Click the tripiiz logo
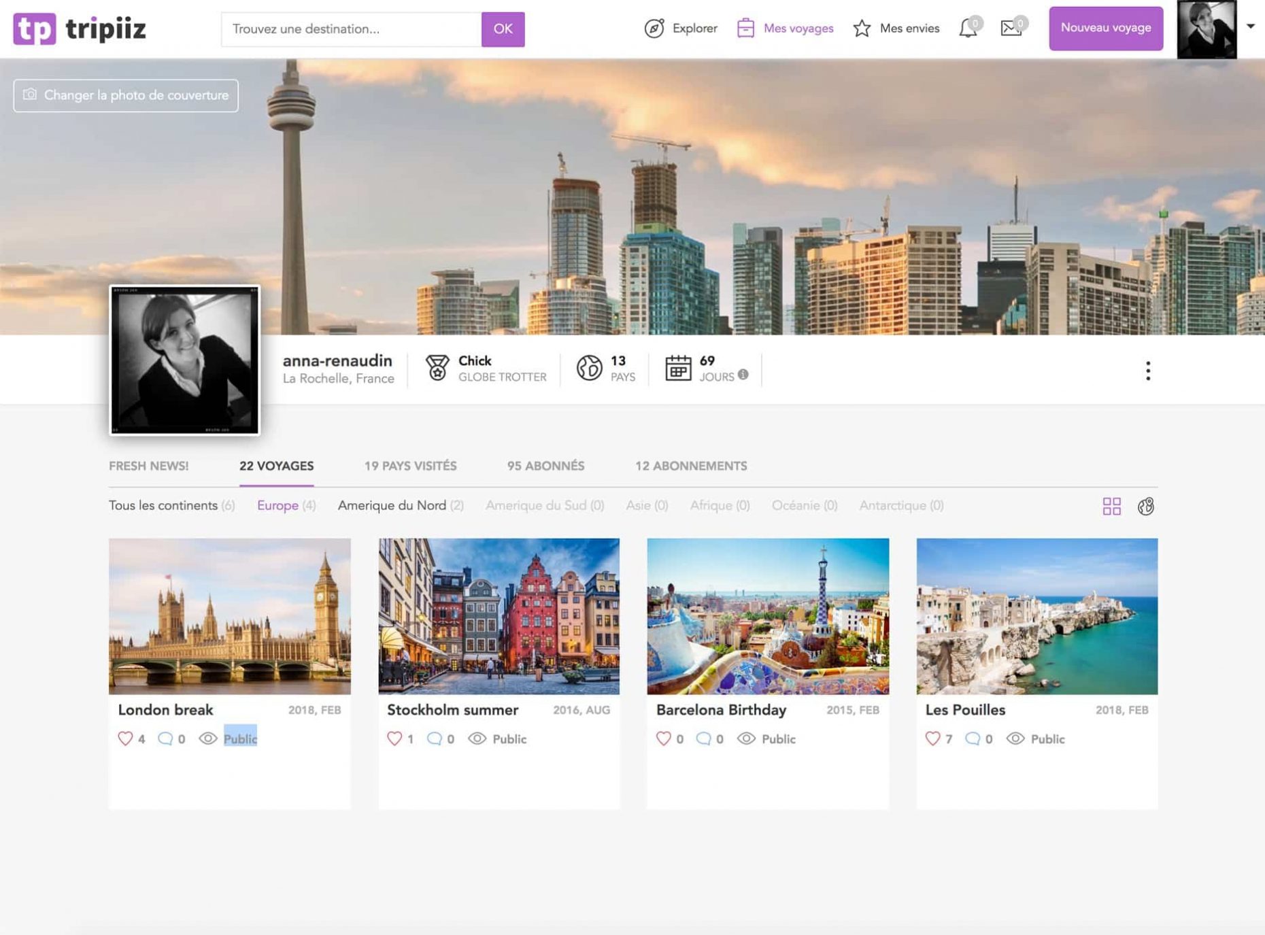 (x=80, y=29)
